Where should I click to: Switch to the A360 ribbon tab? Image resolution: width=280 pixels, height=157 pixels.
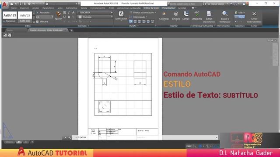pos(111,8)
